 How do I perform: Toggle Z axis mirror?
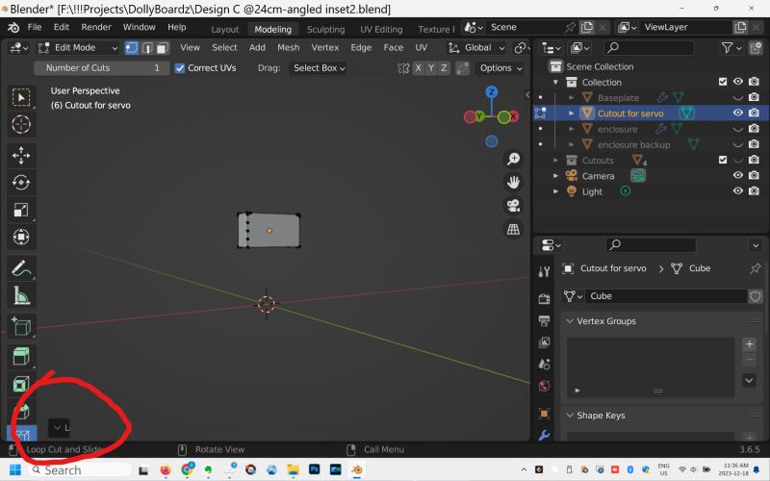coord(444,68)
